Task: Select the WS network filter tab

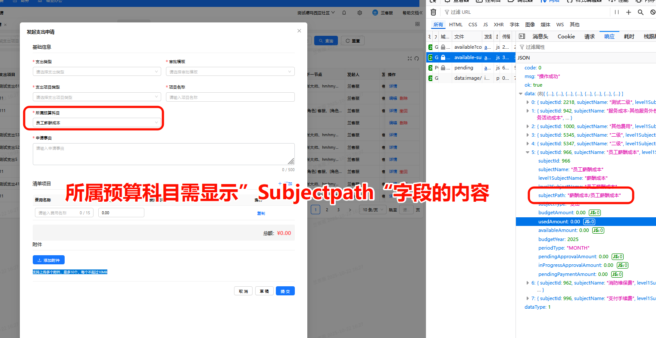Action: pyautogui.click(x=560, y=25)
